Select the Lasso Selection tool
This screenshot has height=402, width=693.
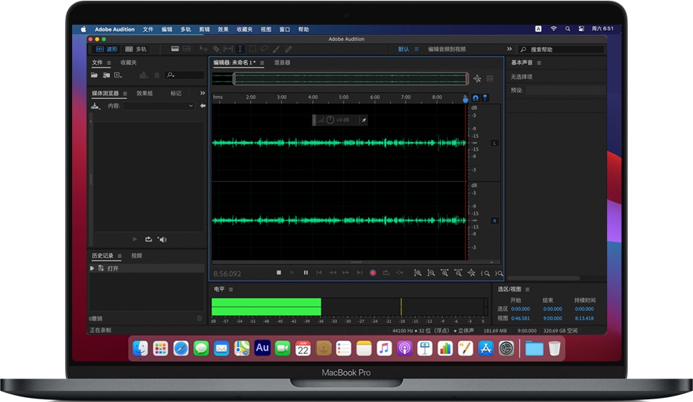point(264,49)
